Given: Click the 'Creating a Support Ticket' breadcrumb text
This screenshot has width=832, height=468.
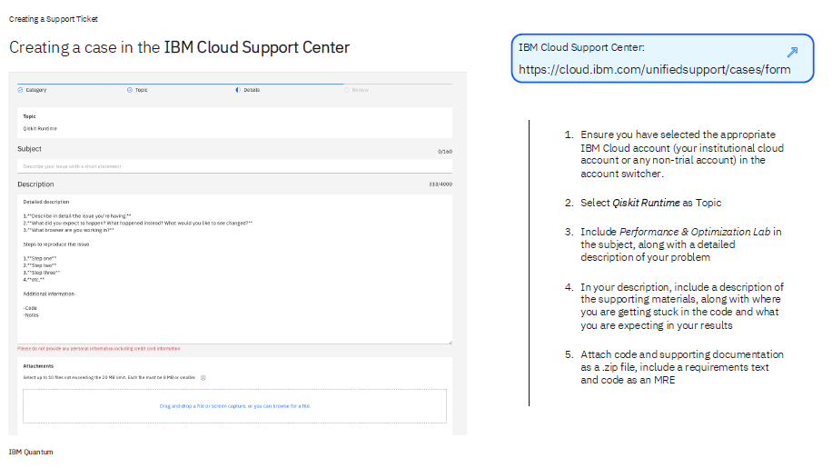Looking at the screenshot, I should tap(54, 18).
